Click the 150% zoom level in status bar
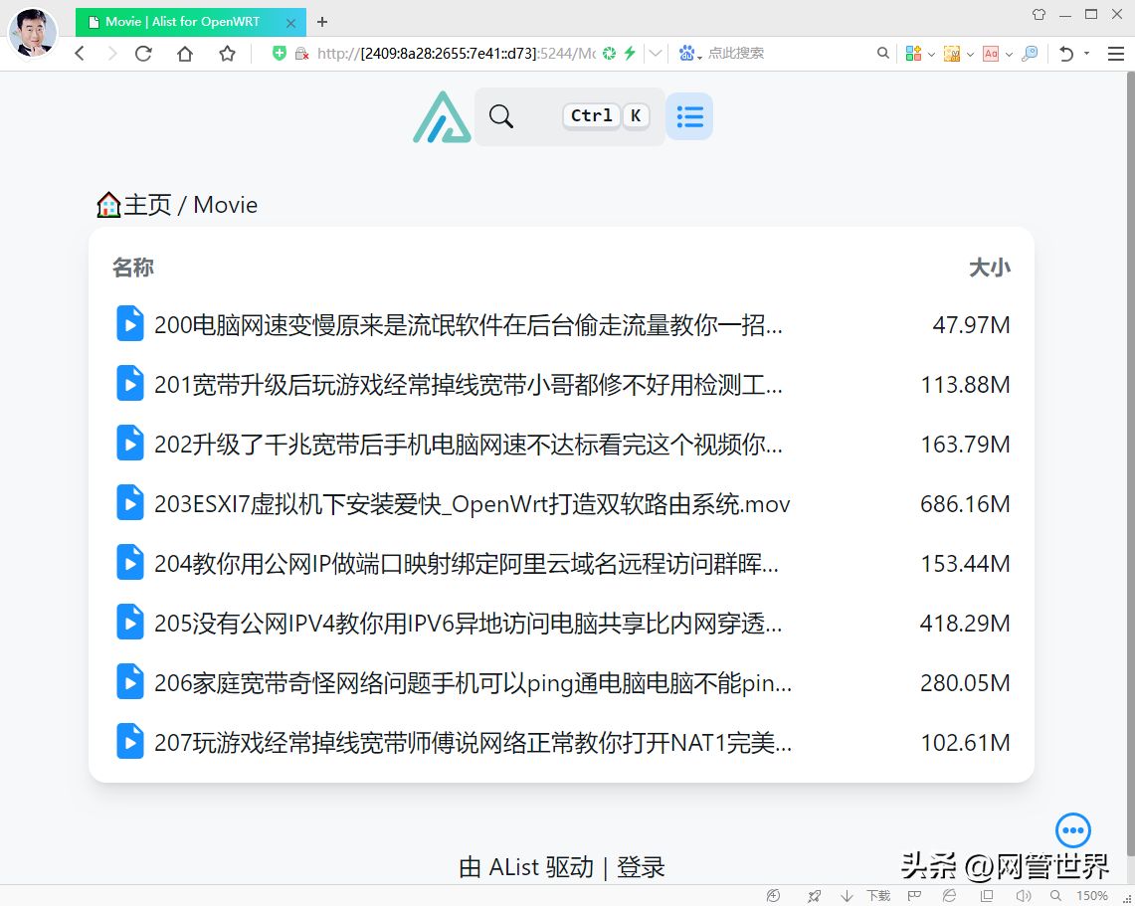The height and width of the screenshot is (906, 1135). pos(1091,896)
